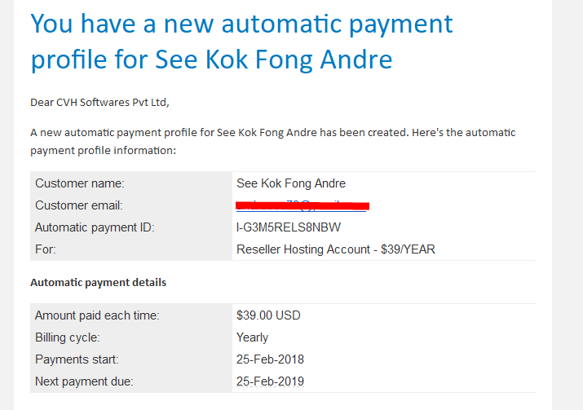Click the For label in the table
The image size is (583, 410).
[46, 249]
